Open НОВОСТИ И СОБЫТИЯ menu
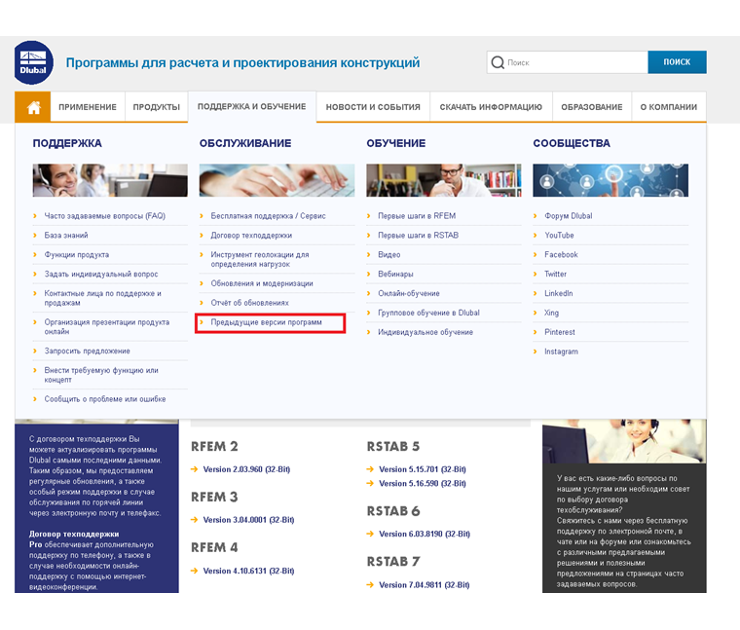 373,107
